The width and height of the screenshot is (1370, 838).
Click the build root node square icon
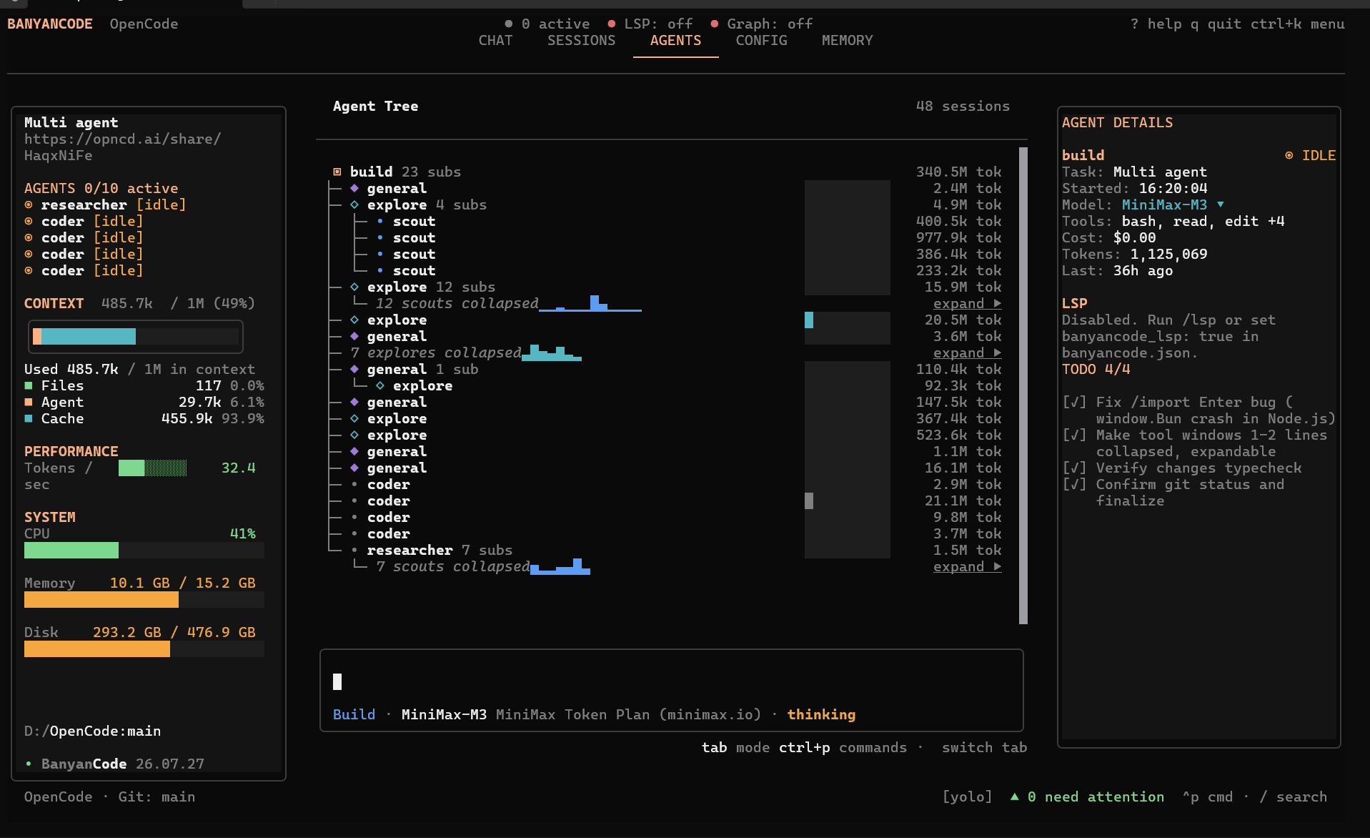[337, 172]
